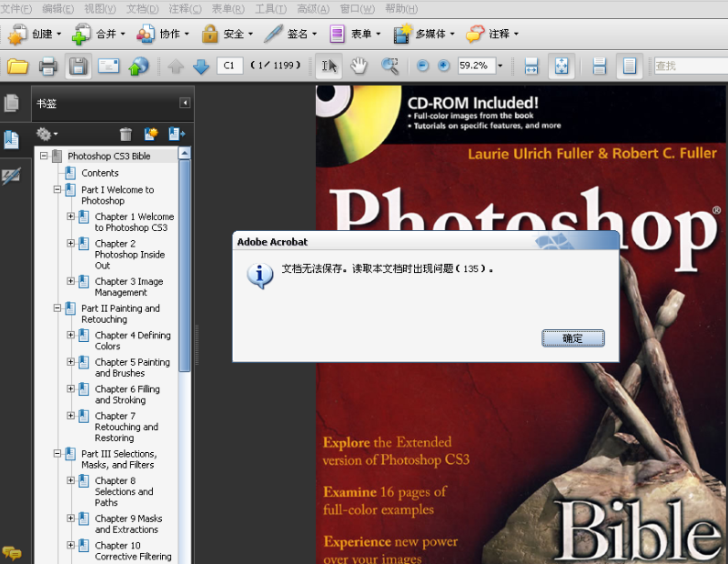Collapse the Photoshop CS3 Bible bookmark root
The height and width of the screenshot is (564, 728).
(44, 156)
